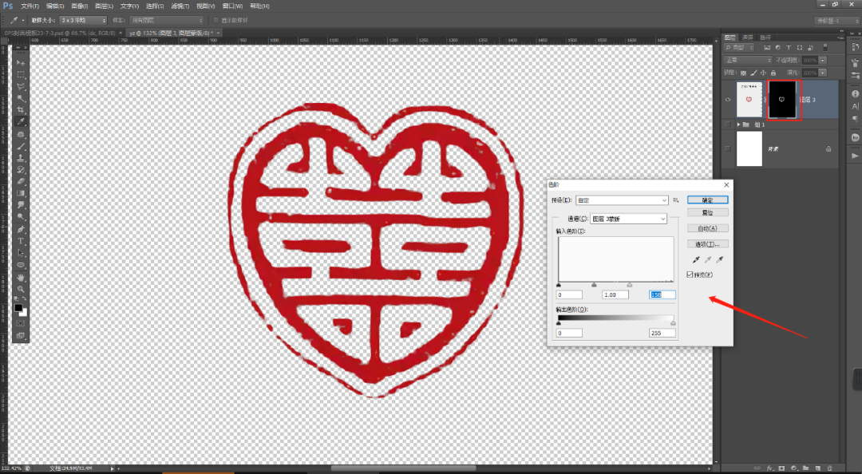Pick the white point eyedropper in Levels
The height and width of the screenshot is (474, 862).
point(721,260)
